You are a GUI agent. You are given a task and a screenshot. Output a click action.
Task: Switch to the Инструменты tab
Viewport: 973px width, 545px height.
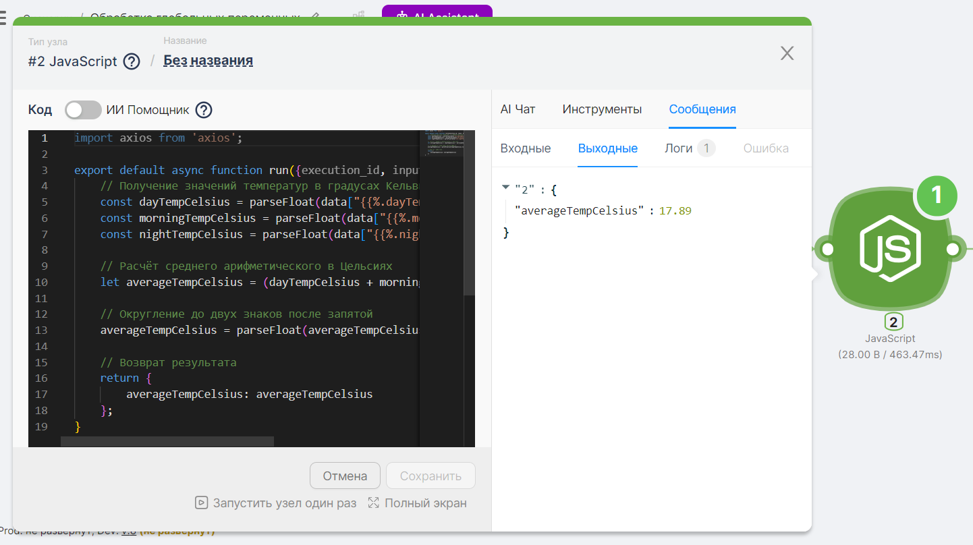[x=602, y=109]
